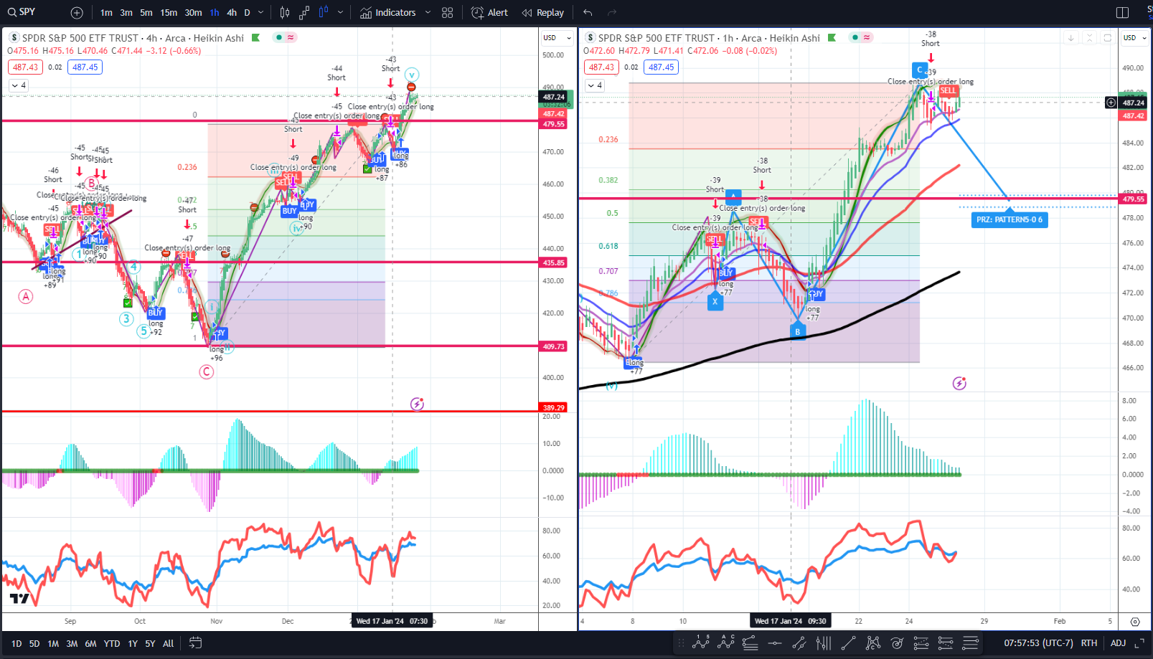Select the Elliott correction wave (ABC) tool
This screenshot has height=659, width=1153.
coord(725,643)
